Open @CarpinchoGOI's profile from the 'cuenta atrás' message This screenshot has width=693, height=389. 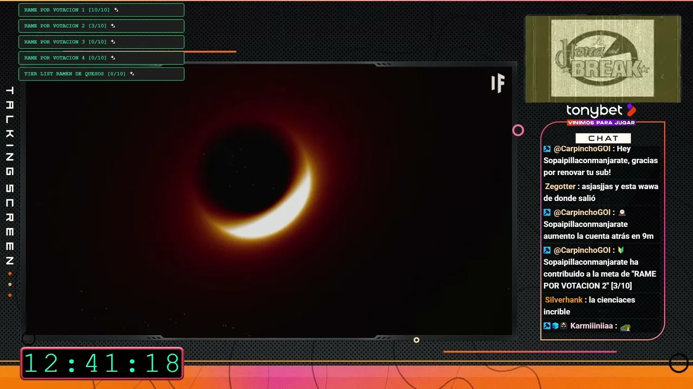[x=582, y=212]
